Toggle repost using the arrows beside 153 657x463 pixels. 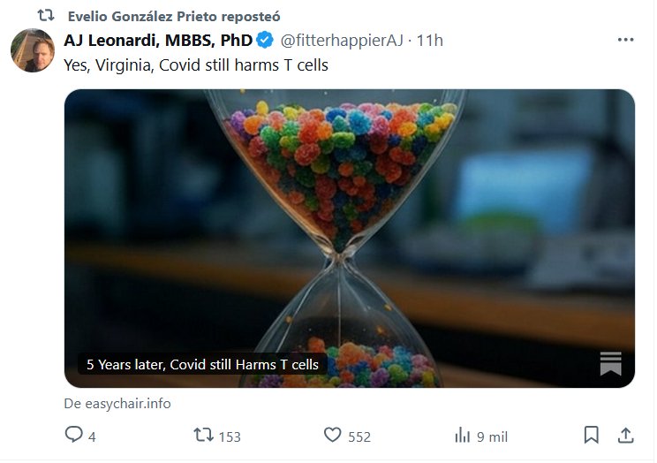(203, 435)
